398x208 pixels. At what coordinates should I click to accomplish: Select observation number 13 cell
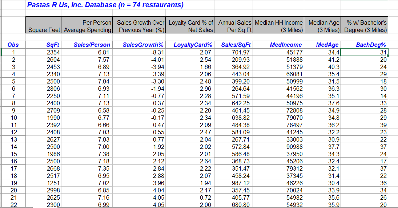pos(13,140)
